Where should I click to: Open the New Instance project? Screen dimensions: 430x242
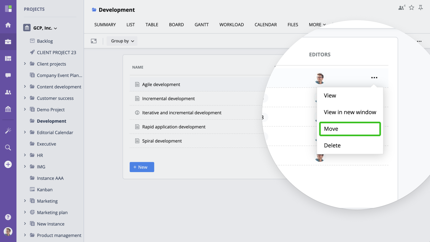pos(51,224)
